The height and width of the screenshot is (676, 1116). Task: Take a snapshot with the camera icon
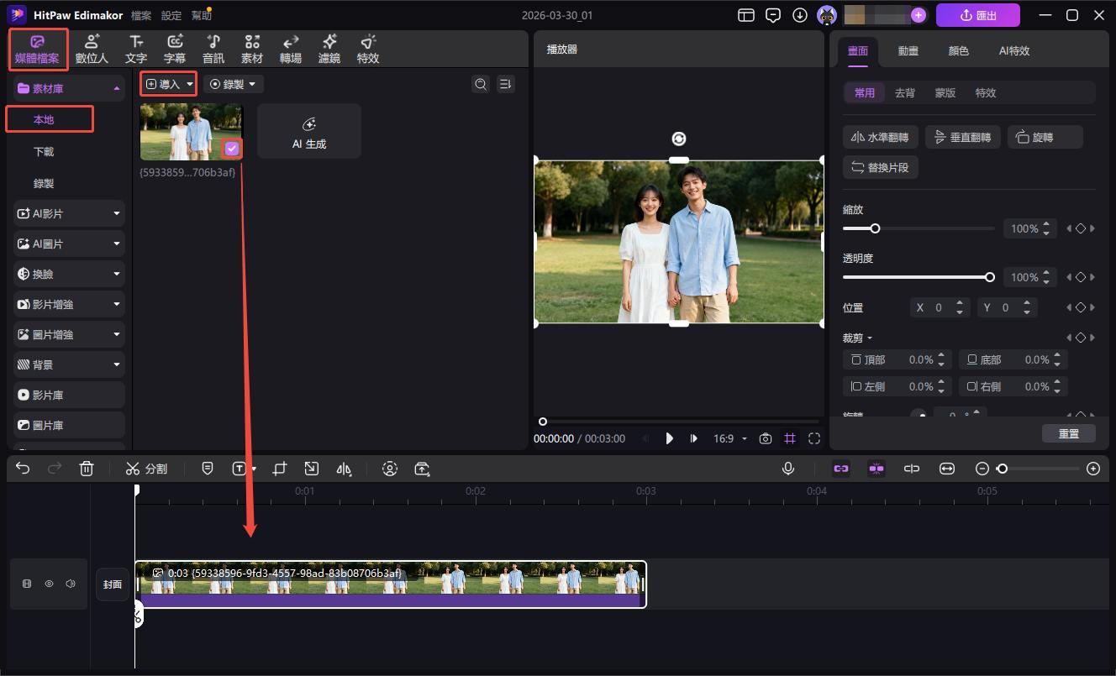pyautogui.click(x=766, y=438)
